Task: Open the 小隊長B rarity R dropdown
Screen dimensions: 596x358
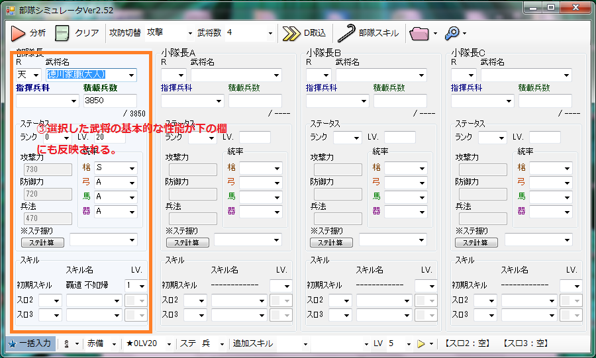Action: click(326, 75)
